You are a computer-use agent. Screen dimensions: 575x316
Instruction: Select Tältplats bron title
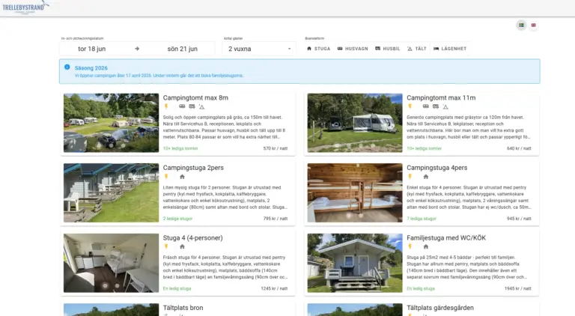pos(183,308)
